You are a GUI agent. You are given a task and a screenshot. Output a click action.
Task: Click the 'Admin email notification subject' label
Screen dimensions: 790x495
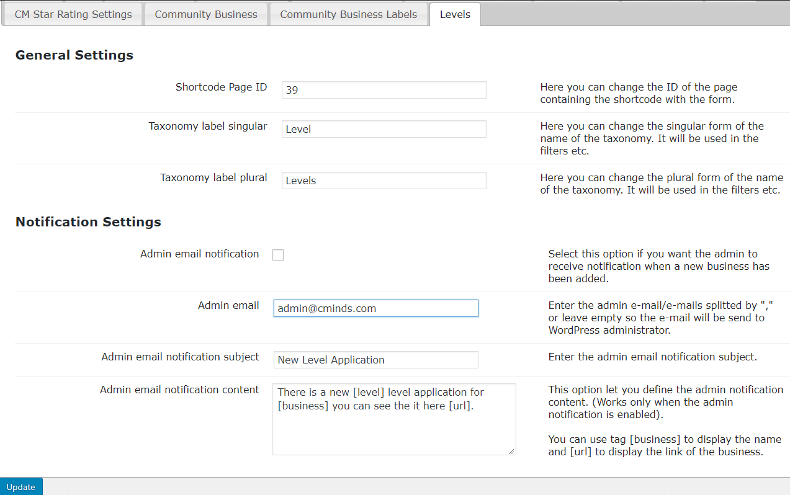coord(180,357)
